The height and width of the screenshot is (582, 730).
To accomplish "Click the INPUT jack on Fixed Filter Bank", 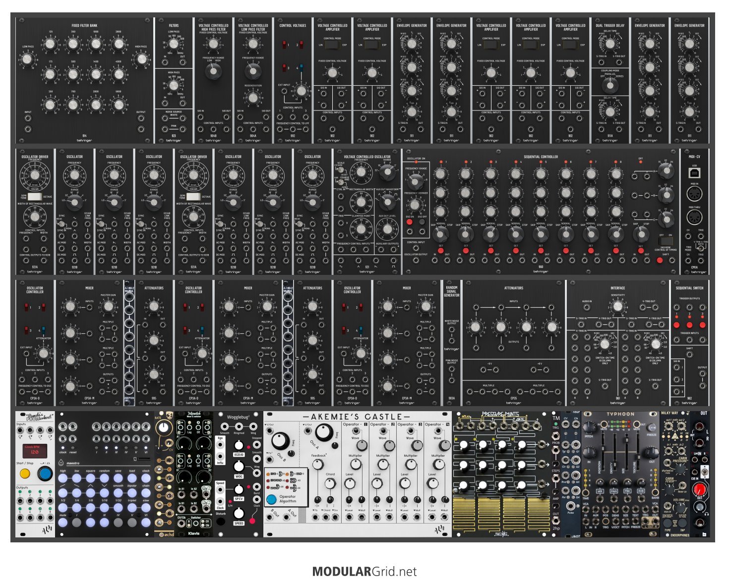I will coord(28,119).
